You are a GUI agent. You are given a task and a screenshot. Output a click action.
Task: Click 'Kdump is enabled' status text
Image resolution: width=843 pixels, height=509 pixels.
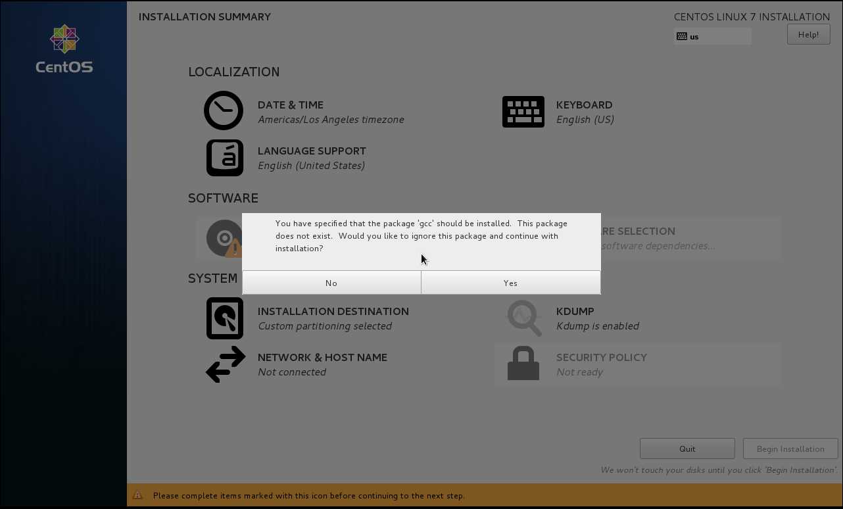pos(598,326)
